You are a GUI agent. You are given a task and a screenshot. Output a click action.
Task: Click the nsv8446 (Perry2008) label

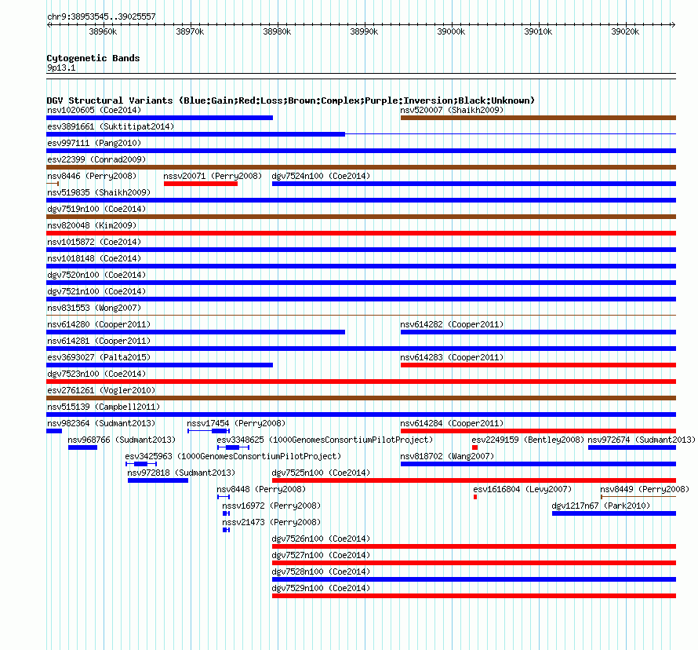92,176
